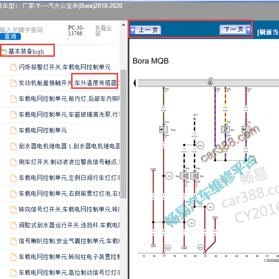Viewport: 279px width, 279px height.
Task: Click document icon beside plain 车载电网控制单元
Action: coord(13,131)
